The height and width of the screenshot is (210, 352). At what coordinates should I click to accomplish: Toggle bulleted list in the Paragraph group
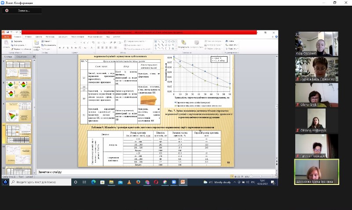pyautogui.click(x=99, y=42)
